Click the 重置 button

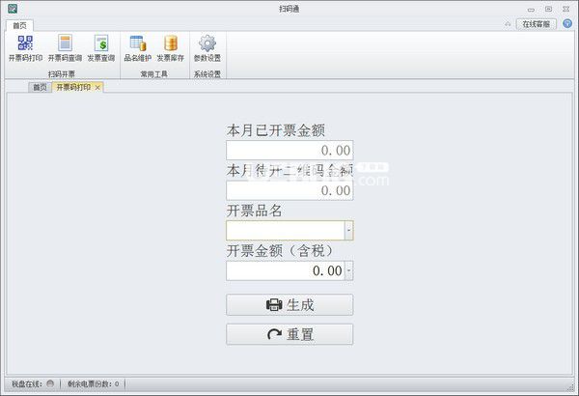pyautogui.click(x=289, y=334)
